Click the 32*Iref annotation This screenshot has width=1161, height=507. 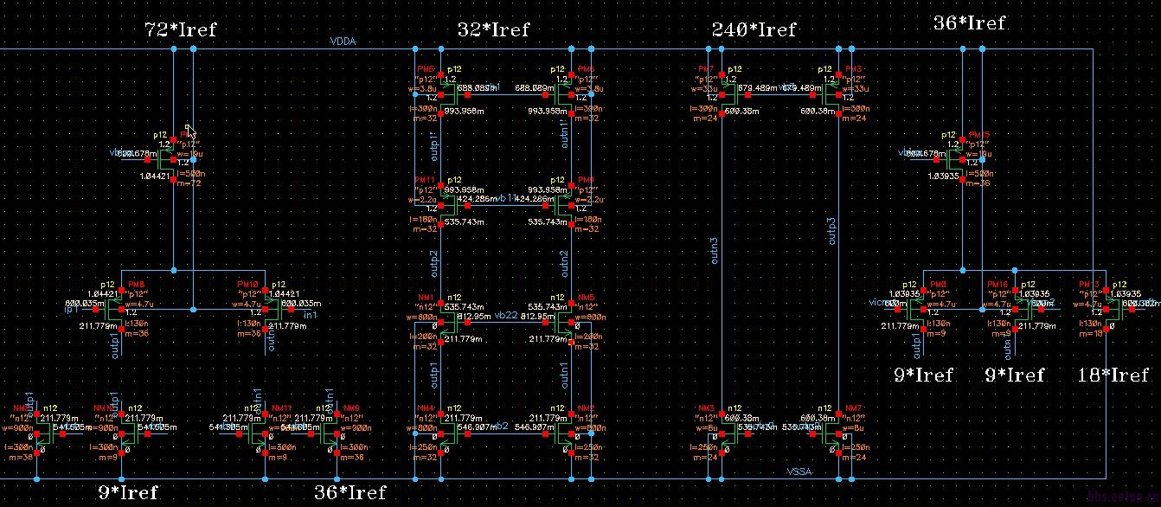point(493,29)
